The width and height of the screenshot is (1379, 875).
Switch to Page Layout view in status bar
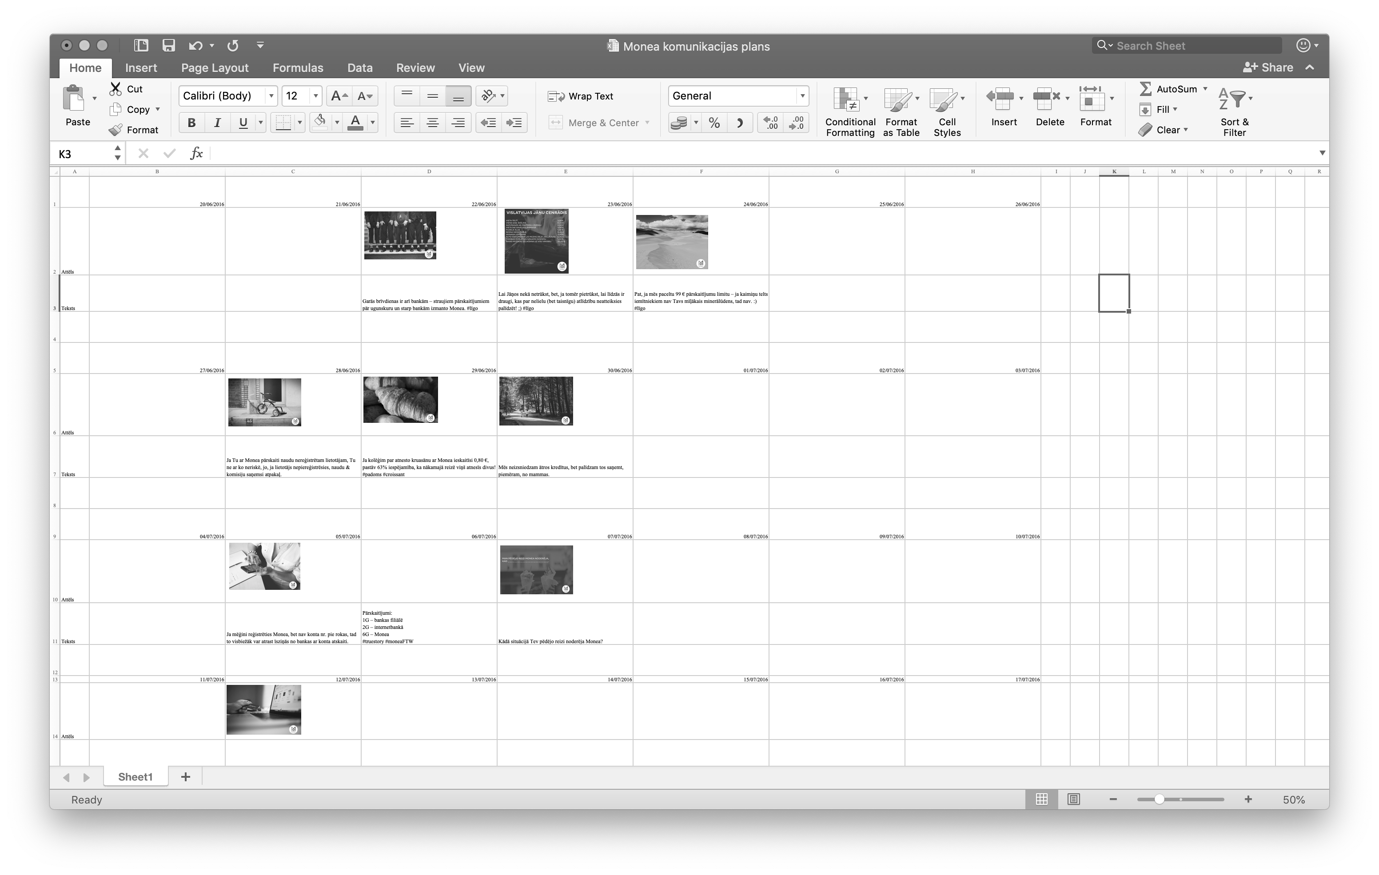[1074, 799]
